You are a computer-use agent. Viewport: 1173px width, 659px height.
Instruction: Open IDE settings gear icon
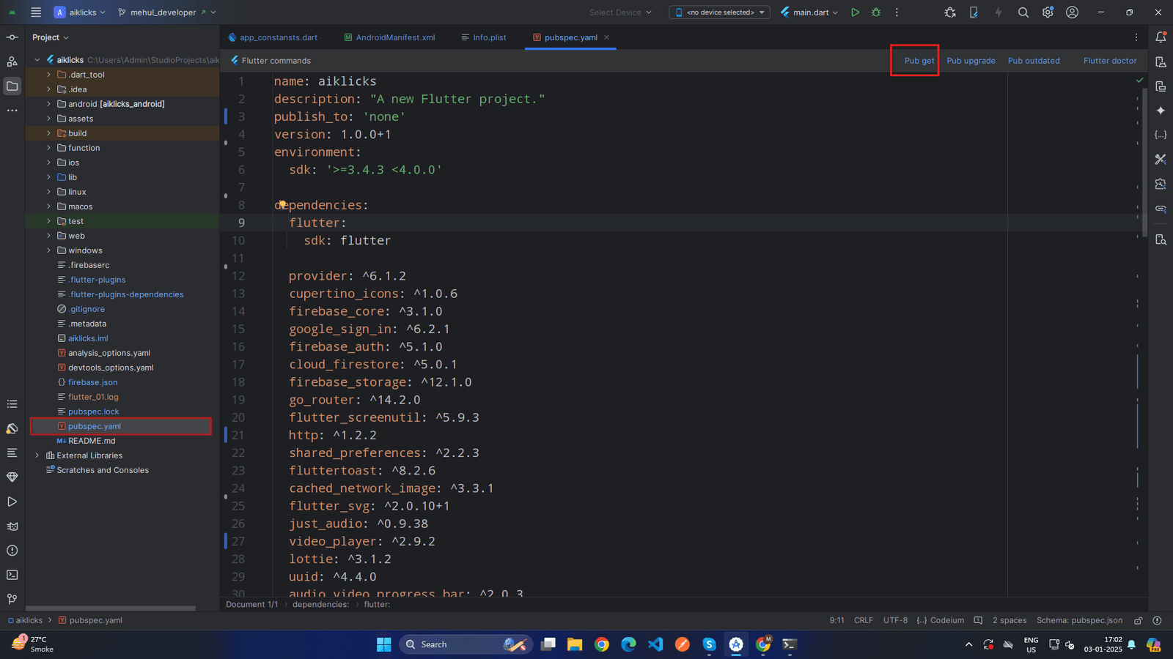[x=1048, y=12]
